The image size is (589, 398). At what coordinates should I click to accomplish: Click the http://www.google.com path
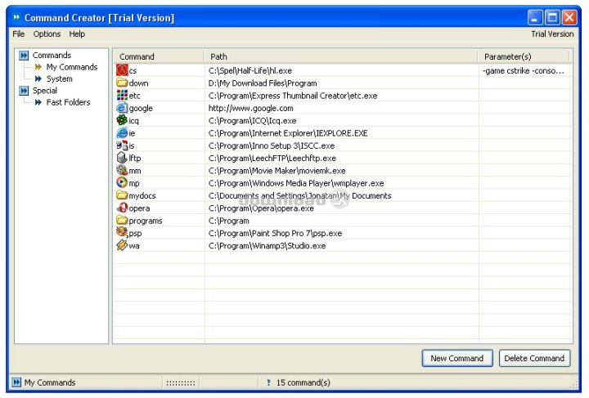[x=250, y=108]
